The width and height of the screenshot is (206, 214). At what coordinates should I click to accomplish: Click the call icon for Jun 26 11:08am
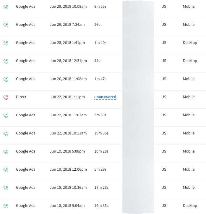pos(6,79)
